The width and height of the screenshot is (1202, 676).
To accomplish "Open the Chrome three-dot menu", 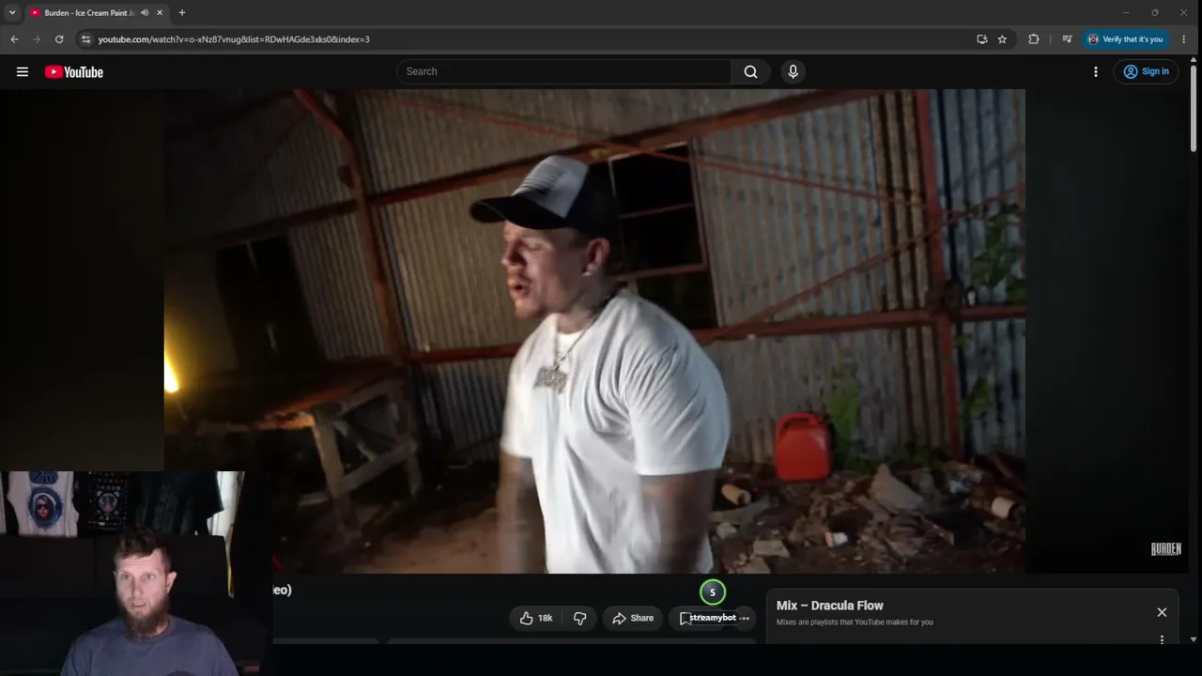I will click(x=1183, y=39).
